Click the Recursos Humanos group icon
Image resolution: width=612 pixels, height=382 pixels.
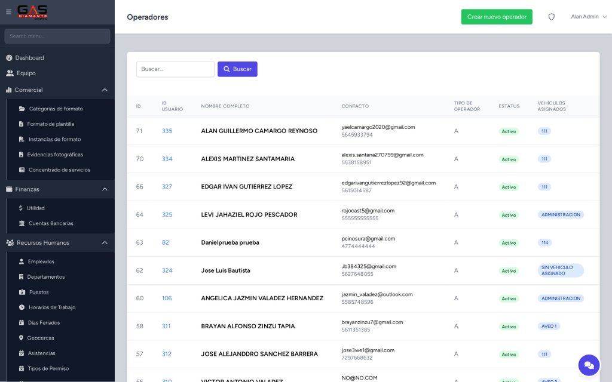click(10, 242)
